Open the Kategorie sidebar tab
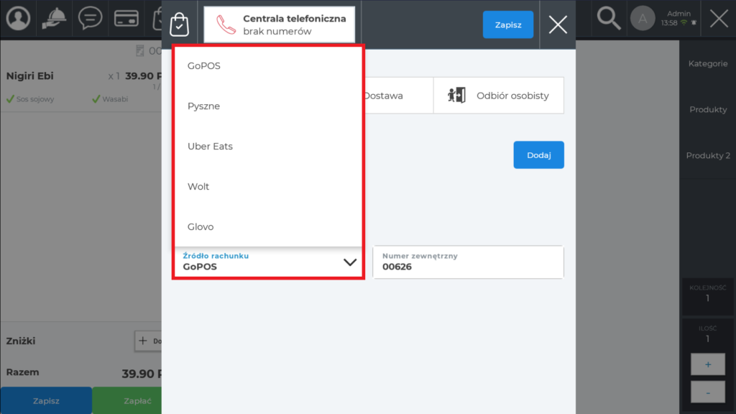The width and height of the screenshot is (736, 414). [708, 64]
